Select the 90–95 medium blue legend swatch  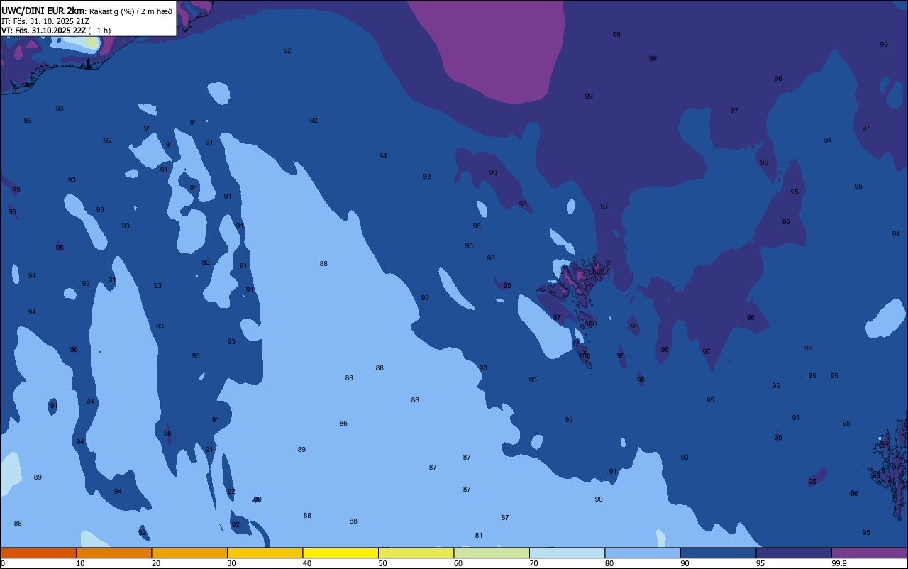(x=718, y=553)
